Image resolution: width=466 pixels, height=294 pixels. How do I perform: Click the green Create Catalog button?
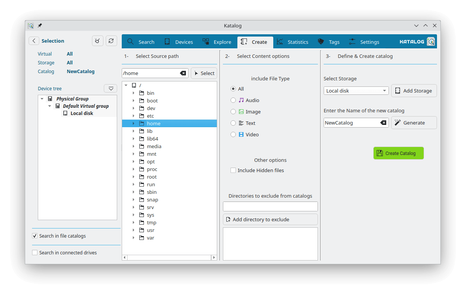coord(398,153)
